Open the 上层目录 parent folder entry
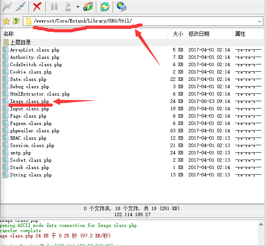The image size is (266, 246). (x=20, y=42)
